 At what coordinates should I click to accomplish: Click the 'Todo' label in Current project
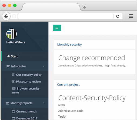pyautogui.click(x=62, y=116)
